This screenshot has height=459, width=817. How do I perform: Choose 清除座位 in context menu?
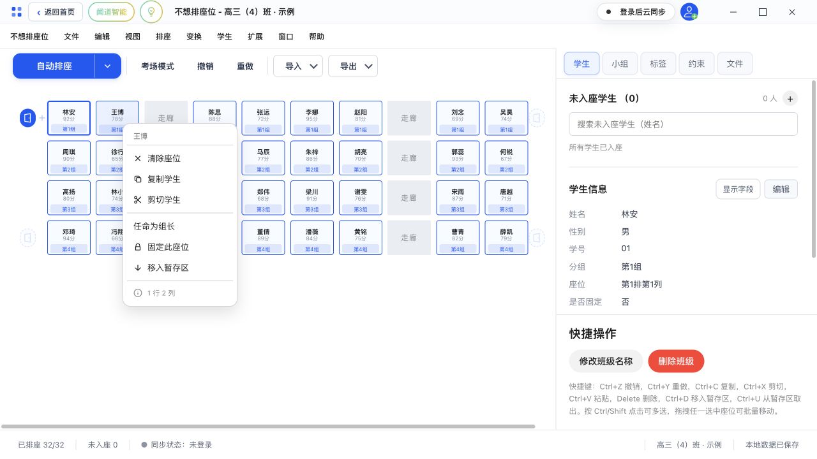[x=180, y=158]
